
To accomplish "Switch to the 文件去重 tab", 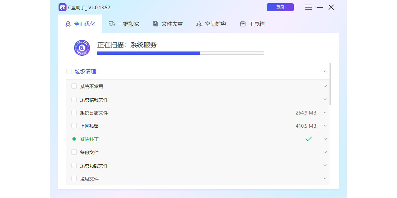I will 167,24.
